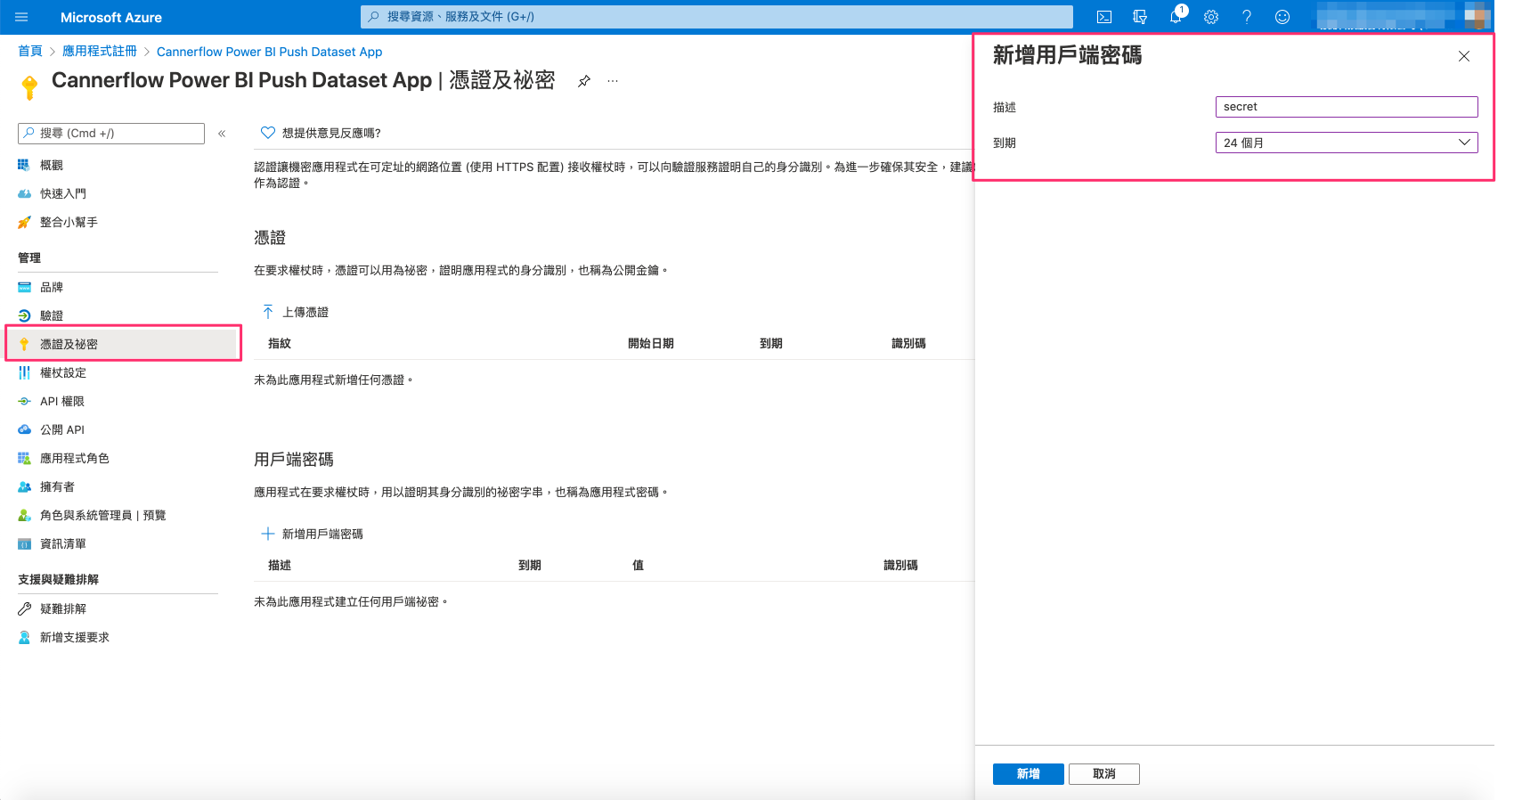Open the help question mark
The height and width of the screenshot is (800, 1514).
point(1247,17)
